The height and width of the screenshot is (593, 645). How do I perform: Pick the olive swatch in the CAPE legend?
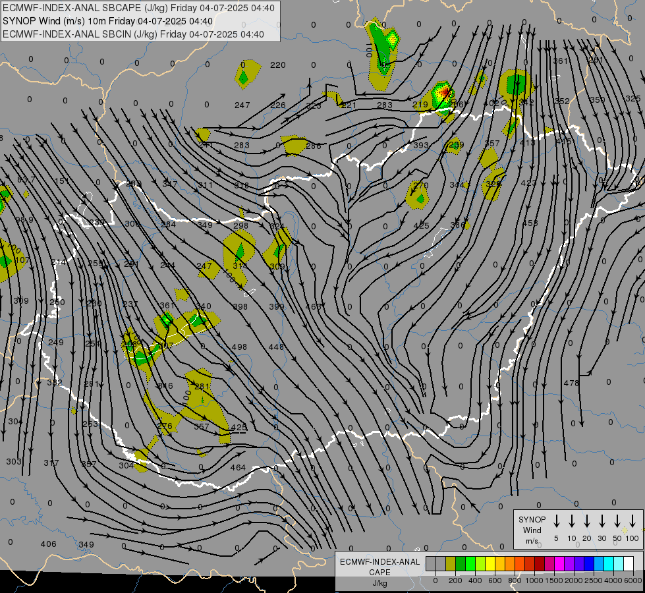(x=451, y=563)
